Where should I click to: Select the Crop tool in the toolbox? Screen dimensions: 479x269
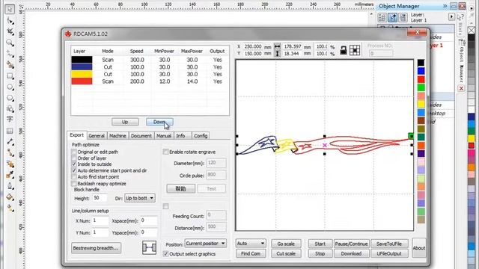(x=10, y=31)
